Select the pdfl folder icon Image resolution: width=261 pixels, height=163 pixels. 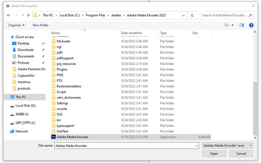point(54,53)
